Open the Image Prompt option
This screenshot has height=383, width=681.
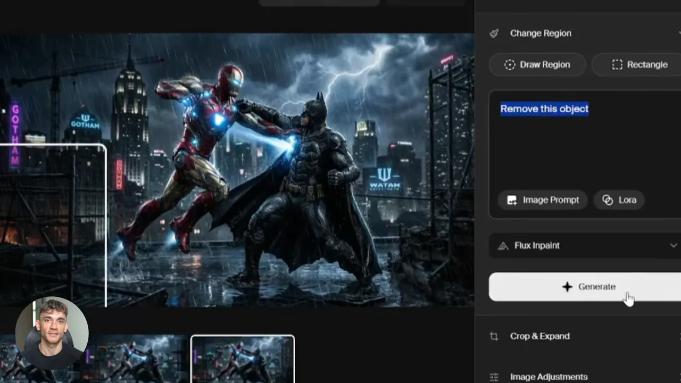point(542,200)
